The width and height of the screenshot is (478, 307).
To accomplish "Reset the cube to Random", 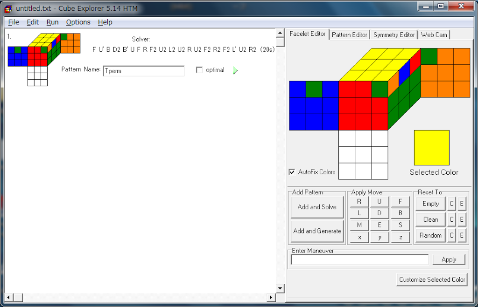I will click(430, 235).
